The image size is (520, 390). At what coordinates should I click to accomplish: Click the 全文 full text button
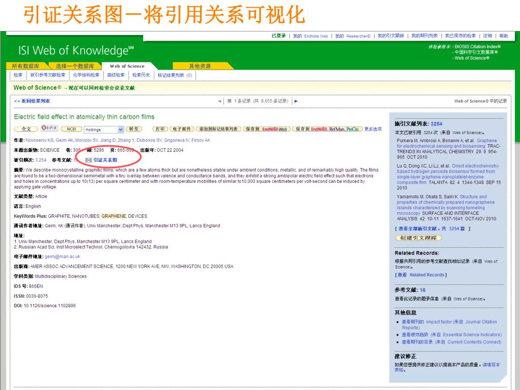point(26,129)
